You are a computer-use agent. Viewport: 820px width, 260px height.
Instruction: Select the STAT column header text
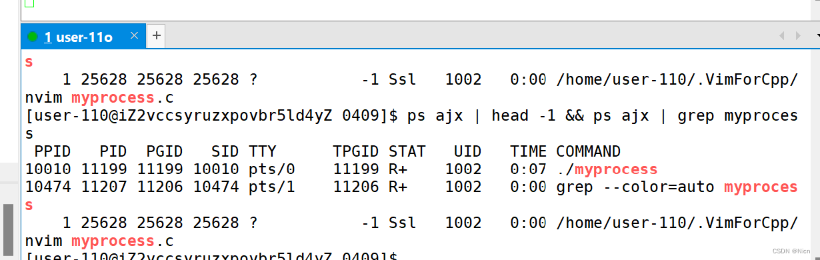point(407,151)
